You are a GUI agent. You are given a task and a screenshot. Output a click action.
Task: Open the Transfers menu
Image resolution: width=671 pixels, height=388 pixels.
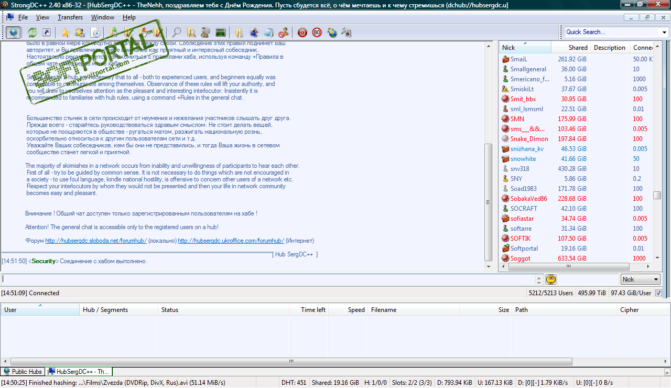[x=70, y=17]
